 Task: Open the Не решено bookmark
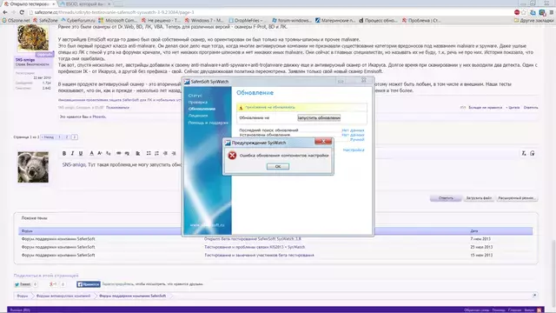(x=161, y=21)
